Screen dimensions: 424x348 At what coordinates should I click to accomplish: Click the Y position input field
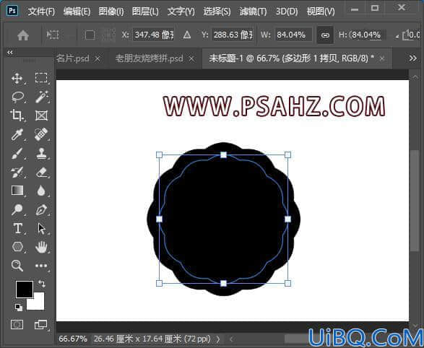coord(233,35)
